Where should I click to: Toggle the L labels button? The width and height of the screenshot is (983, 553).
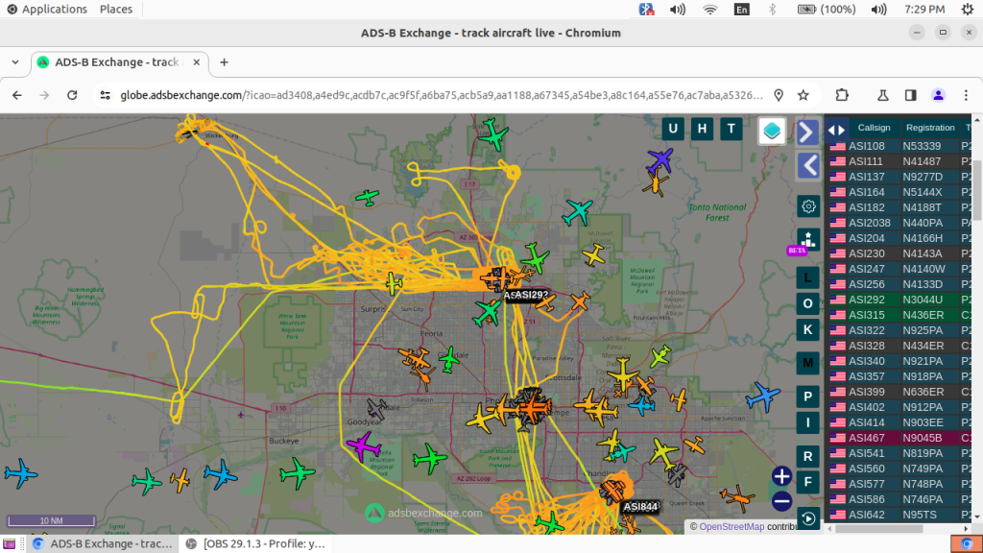(807, 277)
